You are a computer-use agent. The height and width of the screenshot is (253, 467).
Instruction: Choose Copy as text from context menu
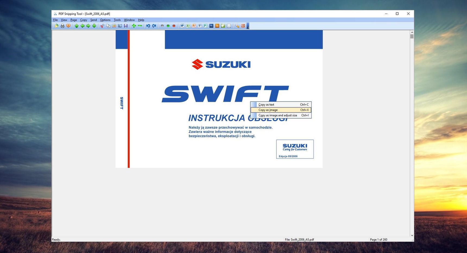281,105
